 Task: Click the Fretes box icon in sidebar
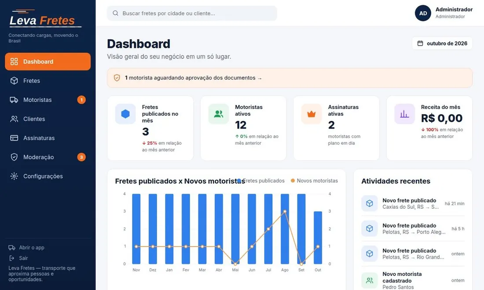tap(14, 81)
